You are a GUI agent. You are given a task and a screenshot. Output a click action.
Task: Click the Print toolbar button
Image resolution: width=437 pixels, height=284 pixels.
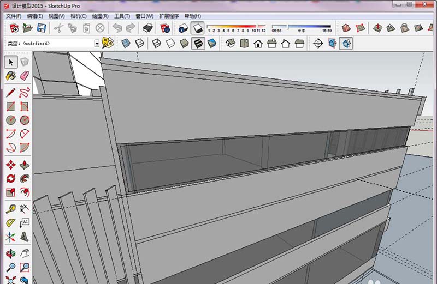pyautogui.click(x=147, y=28)
